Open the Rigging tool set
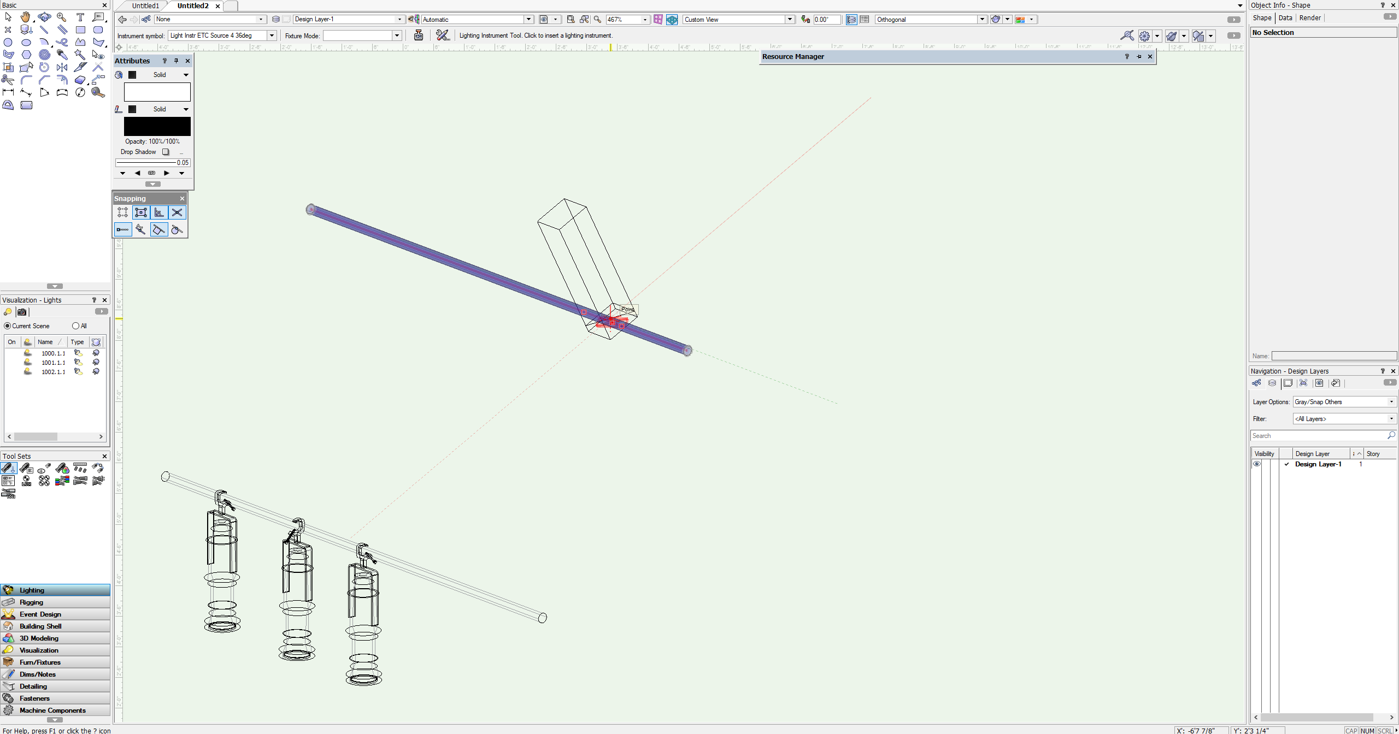The height and width of the screenshot is (734, 1399). (31, 602)
